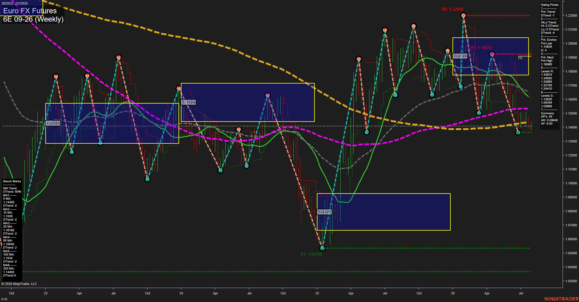Select the Y:2023 yearly range tag
Viewport: 579px width, 302px height.
pos(53,123)
